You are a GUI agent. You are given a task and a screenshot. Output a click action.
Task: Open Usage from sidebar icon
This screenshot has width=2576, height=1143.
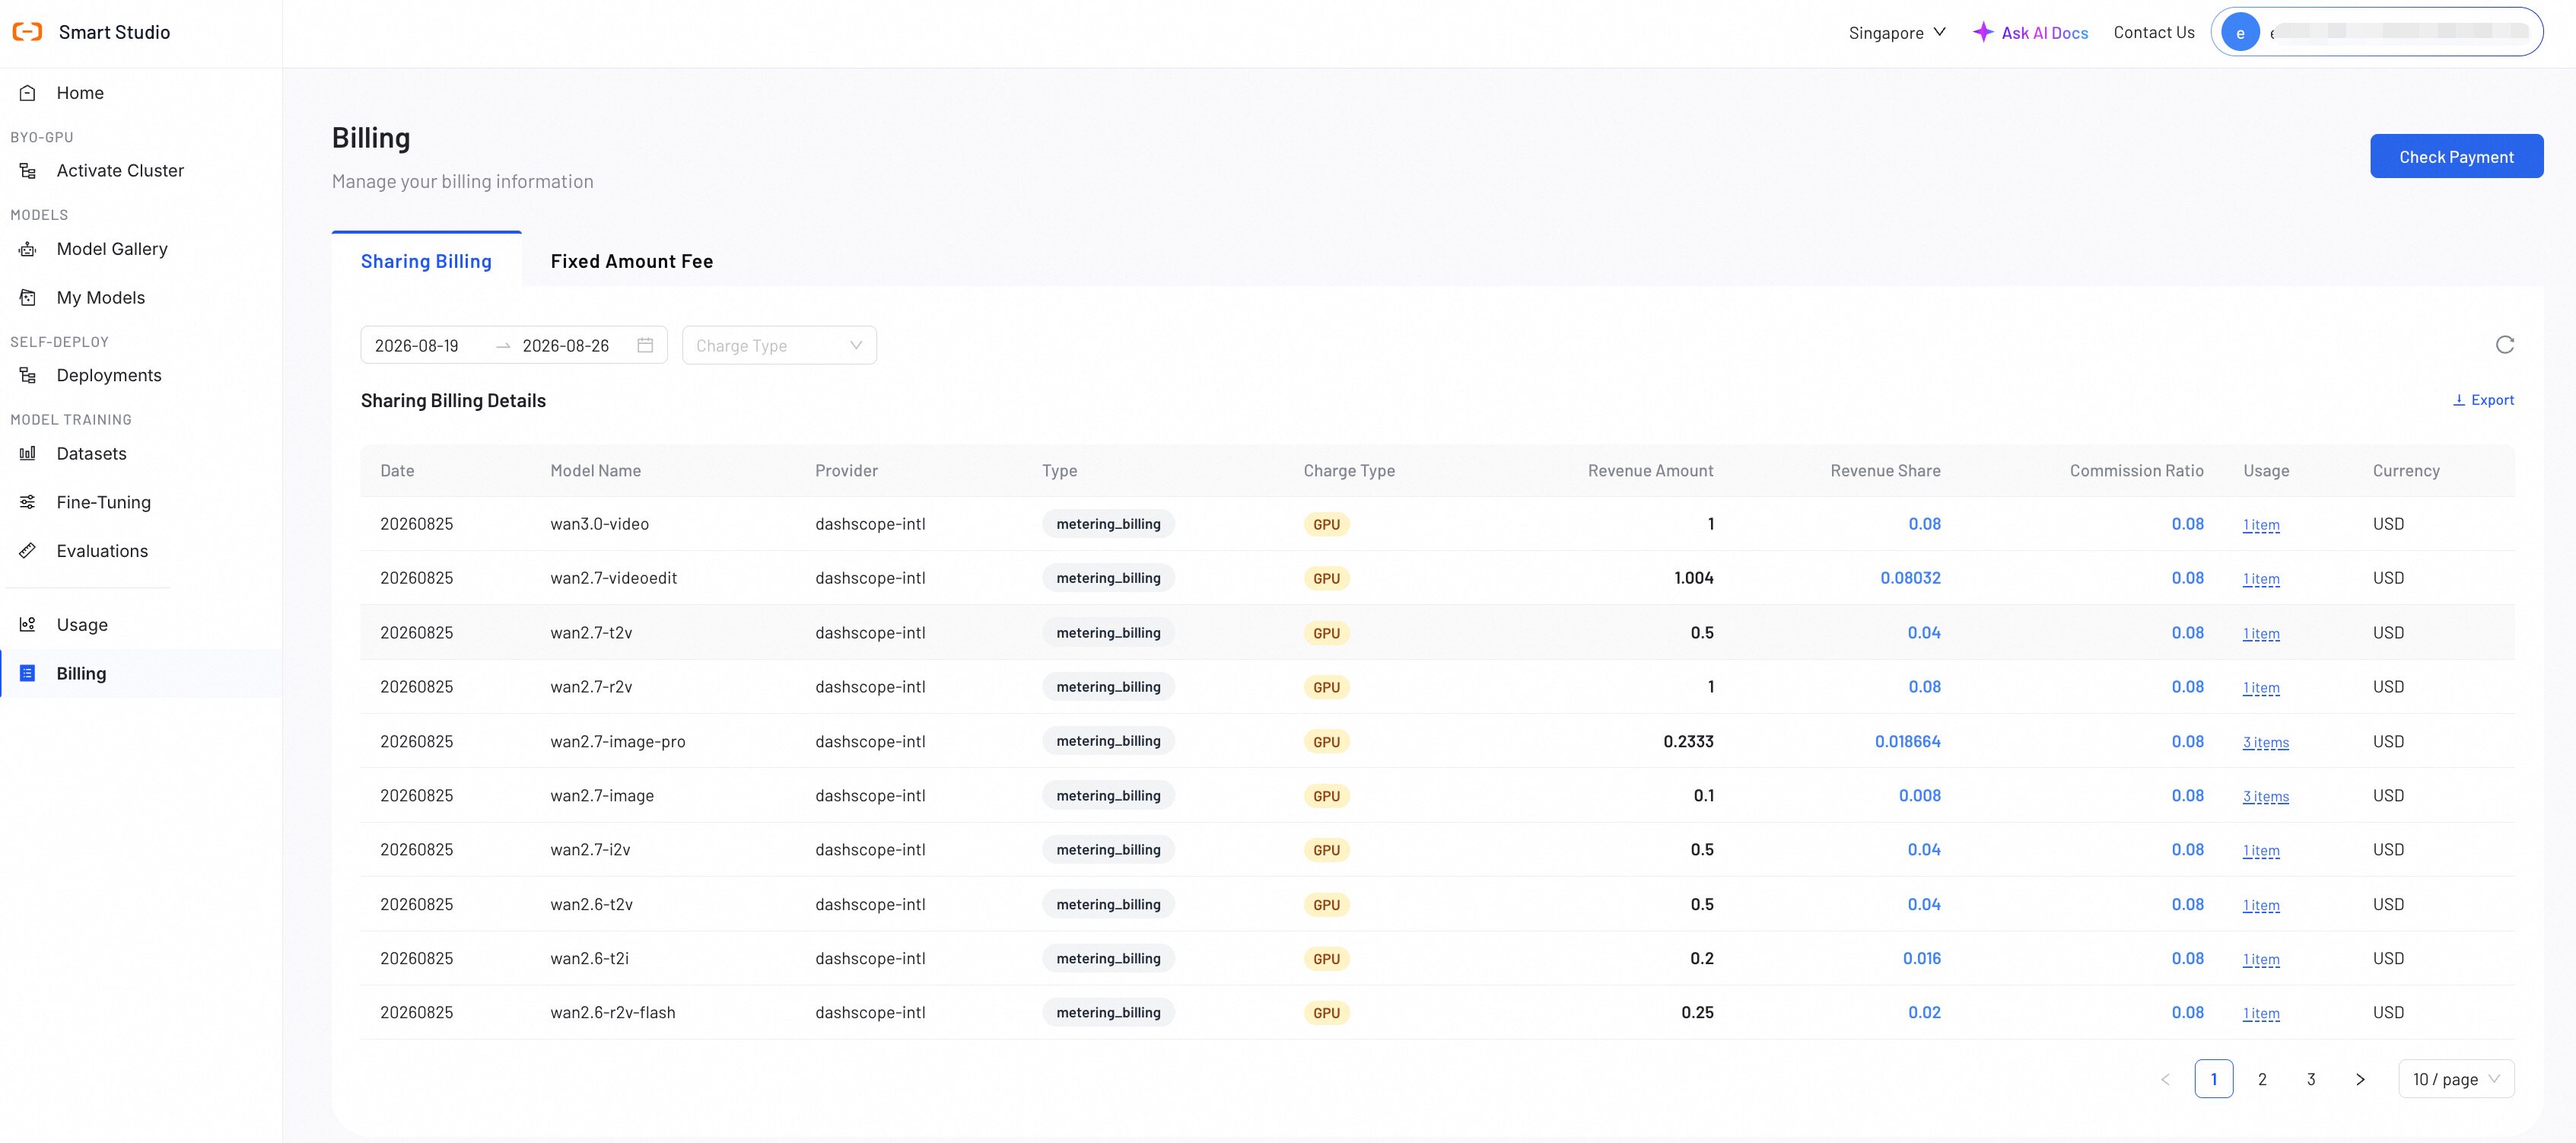28,624
